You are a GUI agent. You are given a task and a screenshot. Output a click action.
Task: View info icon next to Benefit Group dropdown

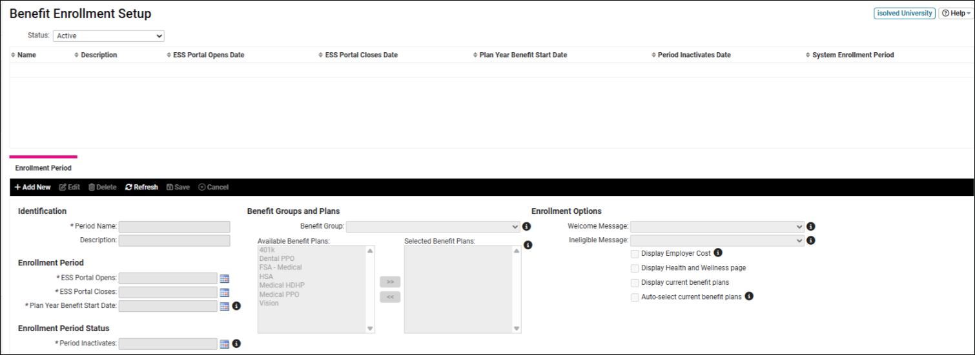pyautogui.click(x=526, y=227)
